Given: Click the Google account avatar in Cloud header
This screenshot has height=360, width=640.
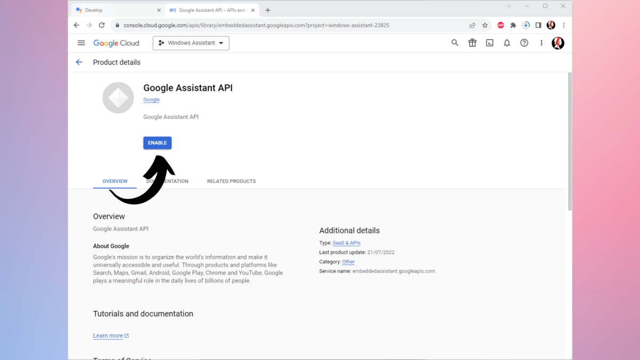Looking at the screenshot, I should (558, 43).
